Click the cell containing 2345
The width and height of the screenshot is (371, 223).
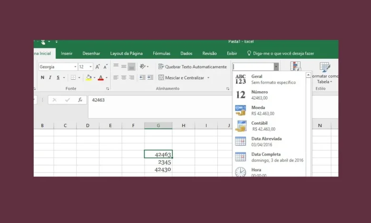click(158, 162)
